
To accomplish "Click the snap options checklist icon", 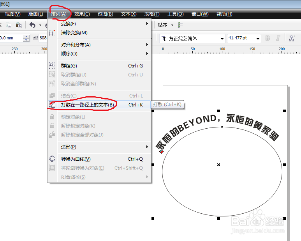I will (180, 25).
